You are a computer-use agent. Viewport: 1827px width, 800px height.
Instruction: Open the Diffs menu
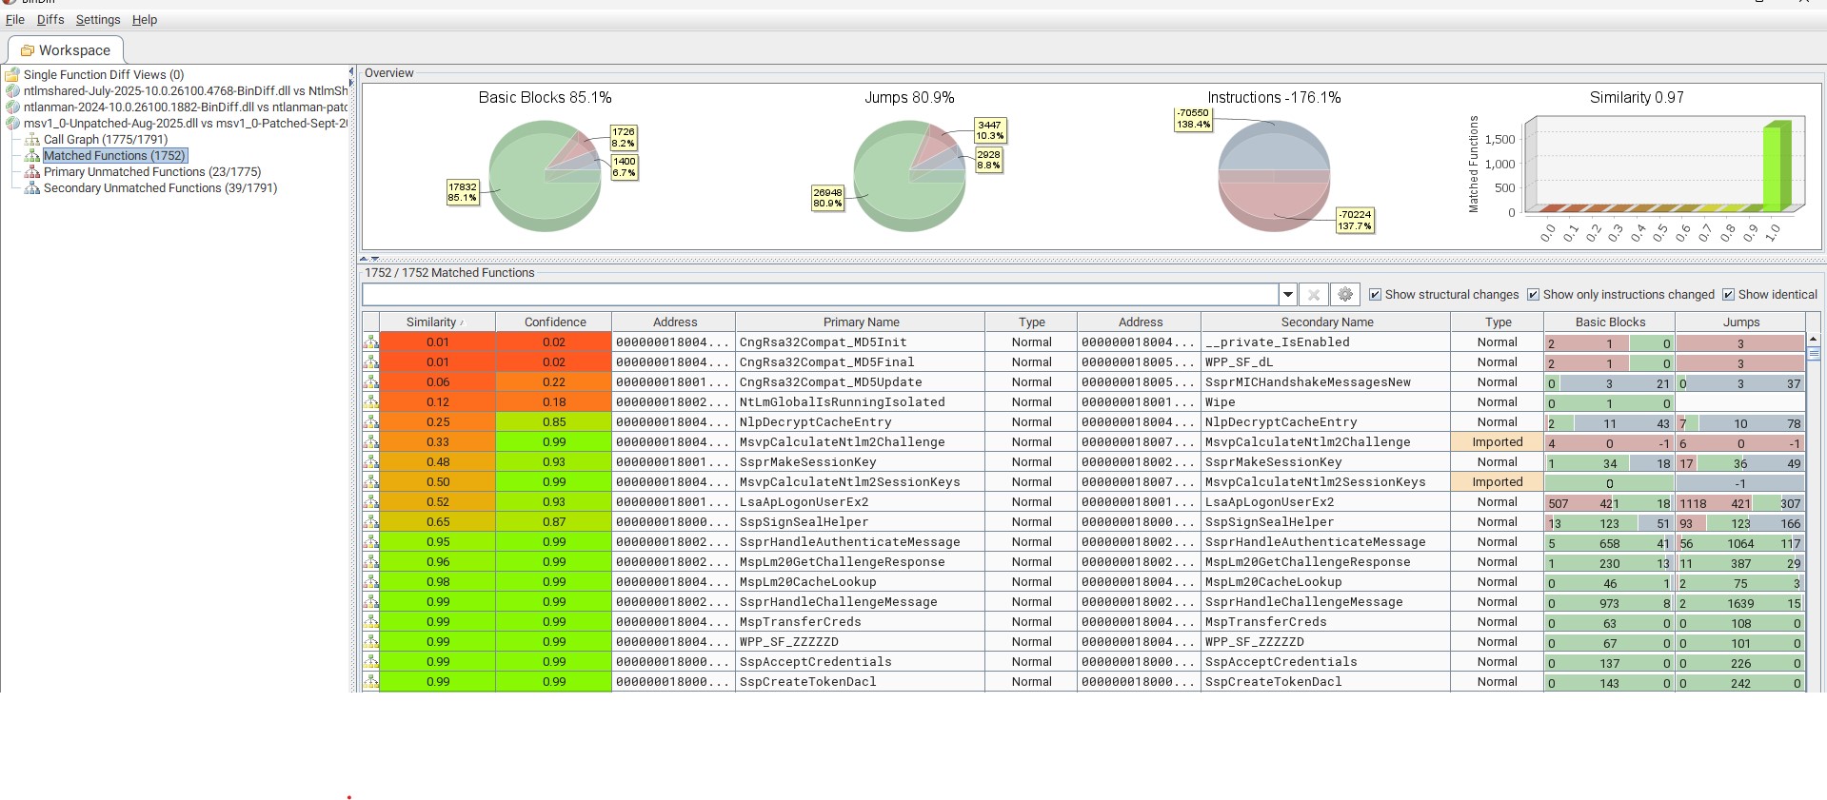pyautogui.click(x=50, y=20)
